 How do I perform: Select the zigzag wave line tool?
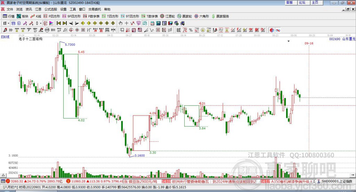[x=152, y=30]
